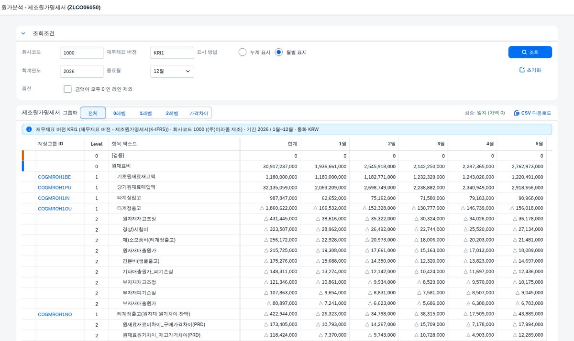Select the 견본비(샘플출고) row text
Viewport: 574px width, 341px height.
click(x=141, y=261)
